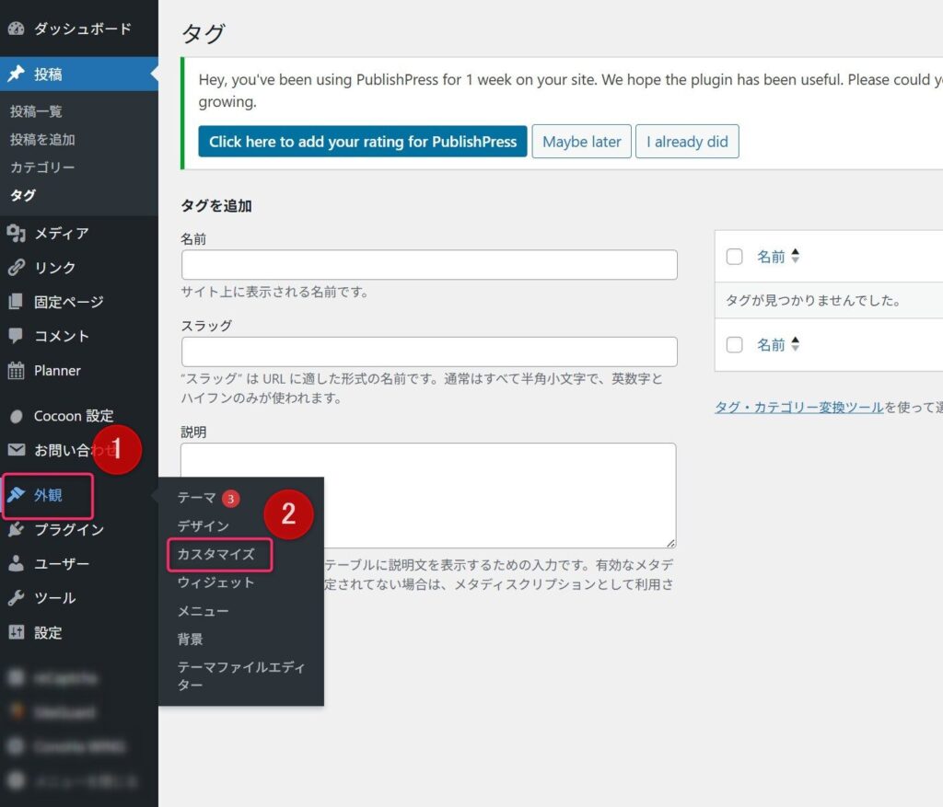This screenshot has width=943, height=807.
Task: Sort tags by 名前 header arrows
Action: click(x=795, y=257)
